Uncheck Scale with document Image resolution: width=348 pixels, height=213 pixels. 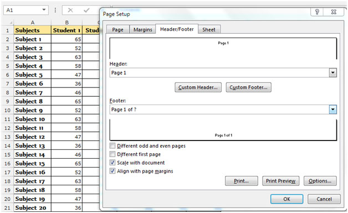click(x=112, y=163)
